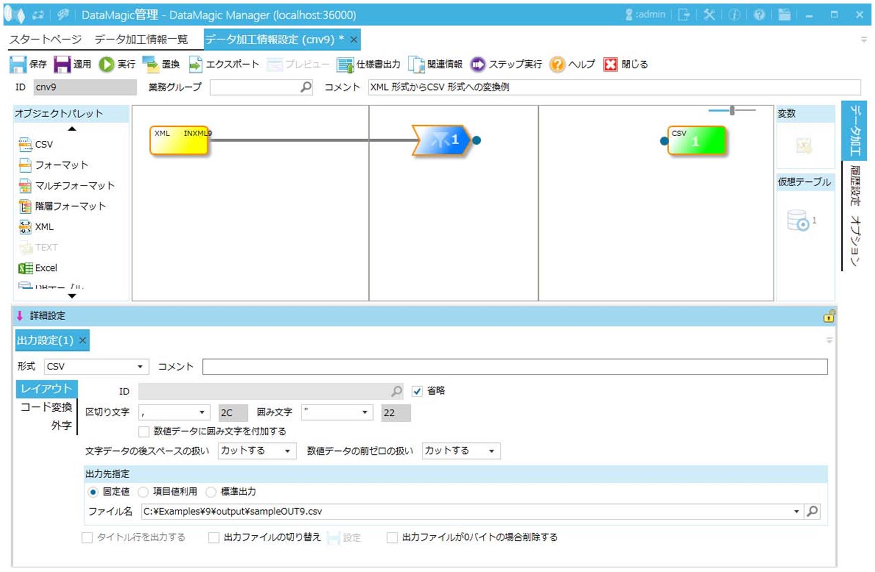The height and width of the screenshot is (572, 875).
Task: Uncheck the 省略 checkbox
Action: click(x=417, y=391)
